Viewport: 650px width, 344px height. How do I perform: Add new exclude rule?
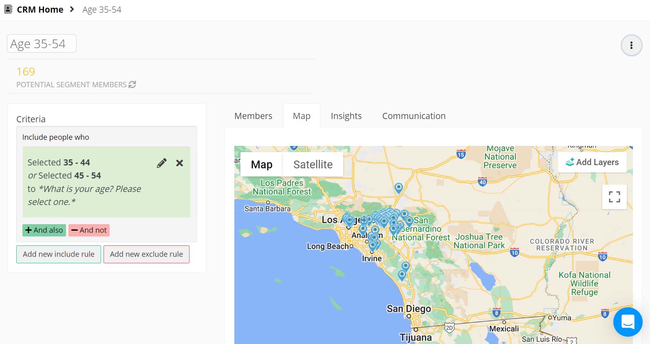click(146, 254)
